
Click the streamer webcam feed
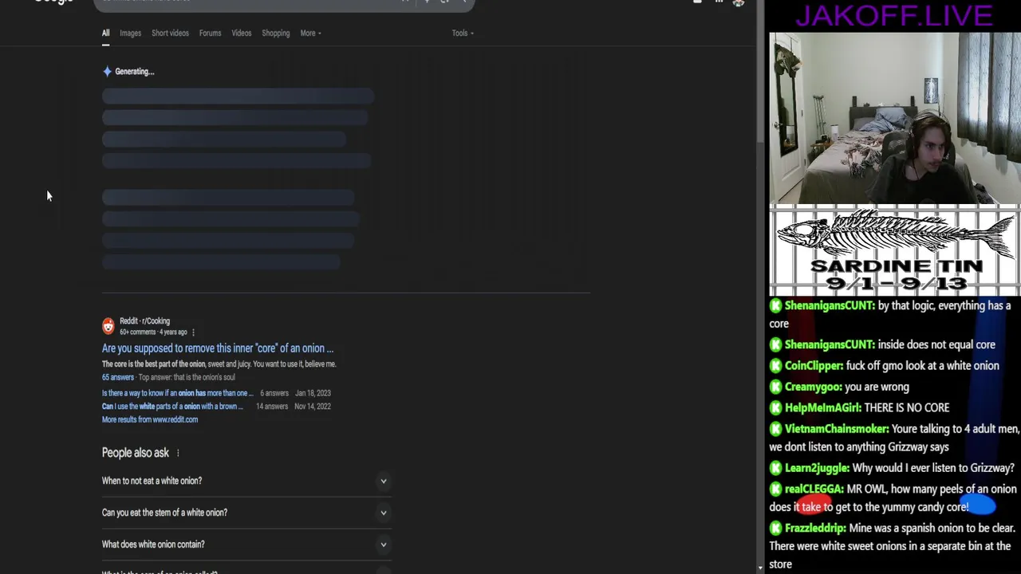point(895,118)
